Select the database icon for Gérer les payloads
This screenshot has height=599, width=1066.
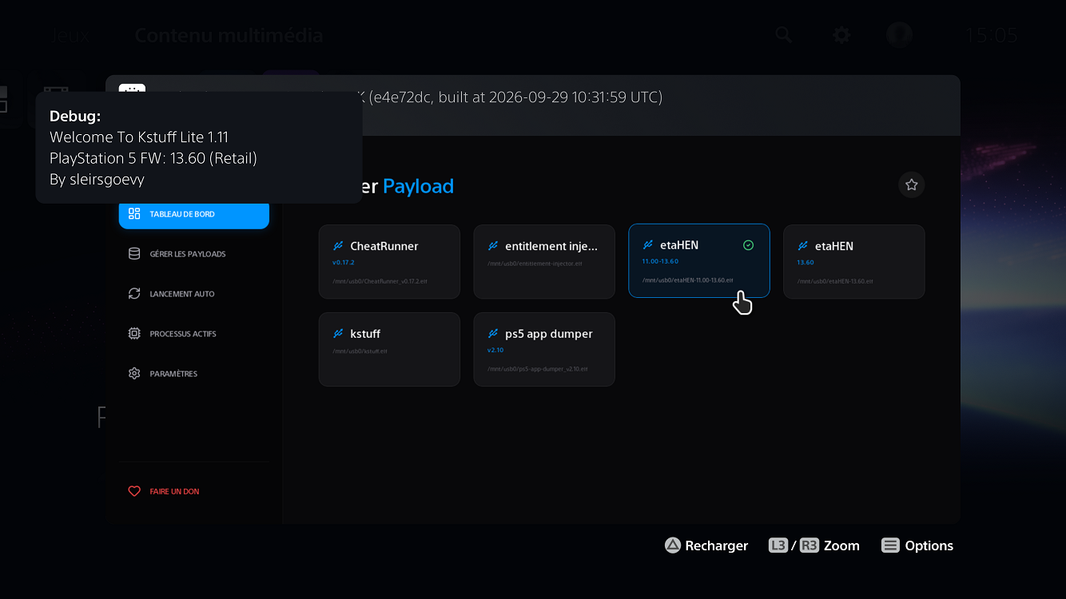tap(134, 254)
